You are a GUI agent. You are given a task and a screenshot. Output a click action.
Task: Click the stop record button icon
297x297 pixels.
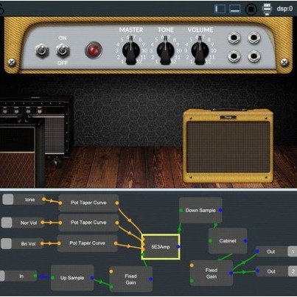[x=251, y=10]
